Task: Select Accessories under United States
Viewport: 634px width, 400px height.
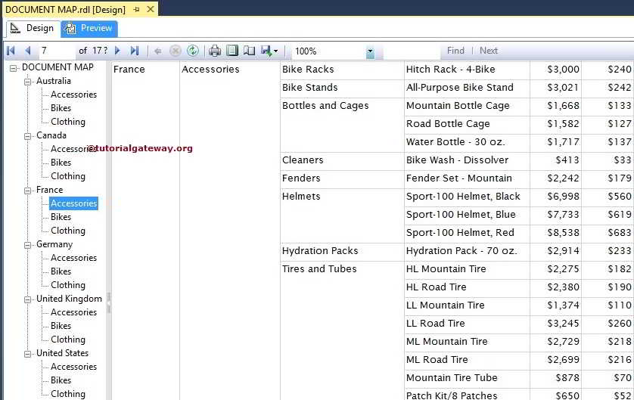Action: (73, 367)
